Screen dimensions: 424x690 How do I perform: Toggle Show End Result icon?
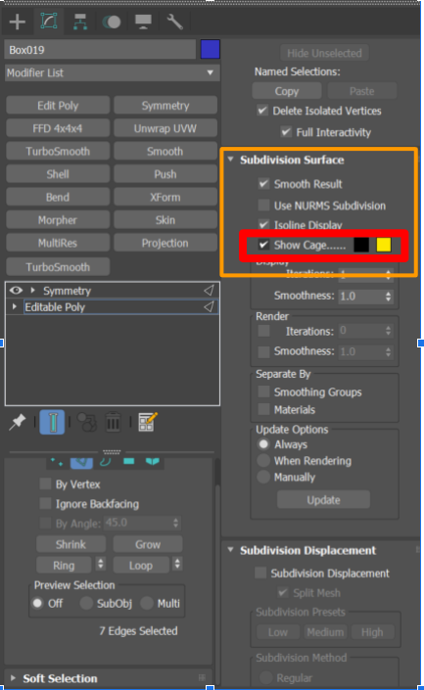53,422
